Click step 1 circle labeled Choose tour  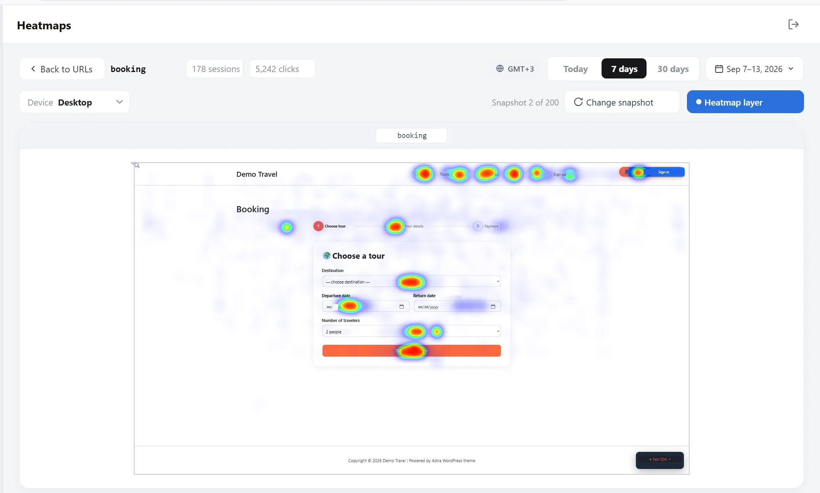pos(318,226)
